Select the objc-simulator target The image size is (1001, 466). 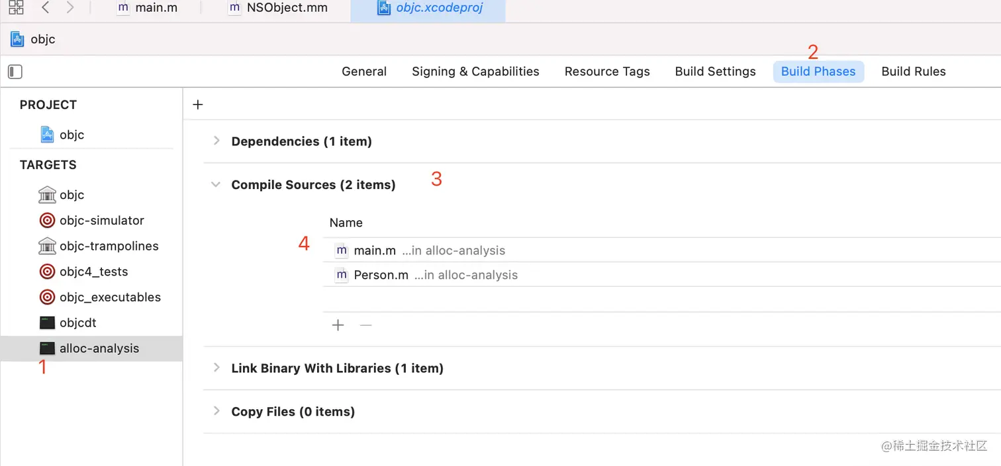click(101, 220)
